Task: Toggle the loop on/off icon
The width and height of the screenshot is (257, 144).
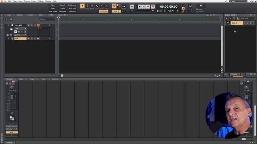Action: point(190,6)
